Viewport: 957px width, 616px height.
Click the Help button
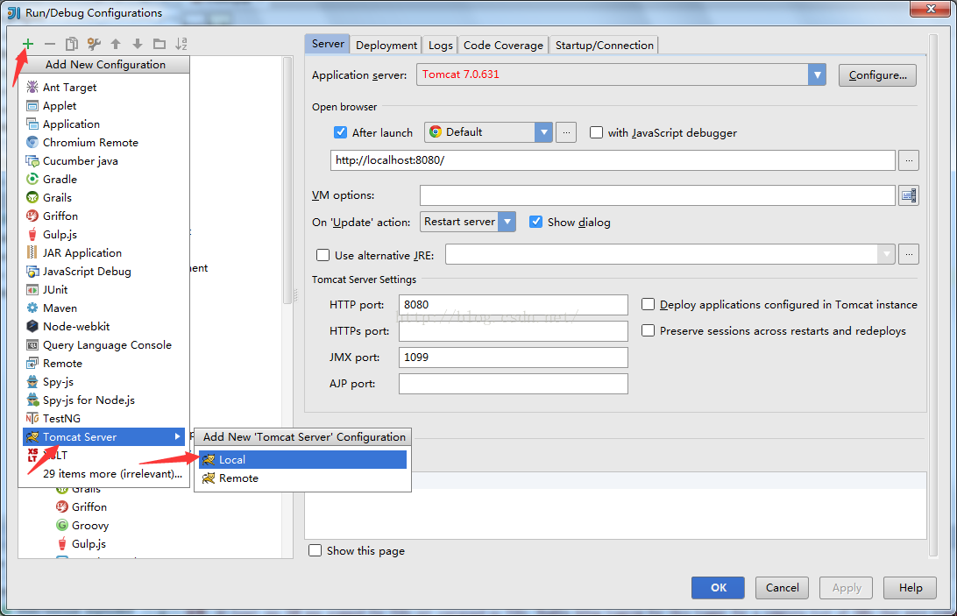(x=910, y=587)
